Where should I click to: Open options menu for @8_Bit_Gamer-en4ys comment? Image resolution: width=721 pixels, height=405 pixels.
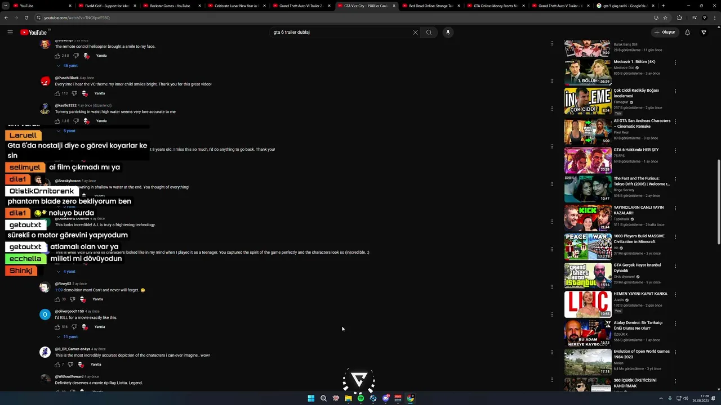point(552,352)
